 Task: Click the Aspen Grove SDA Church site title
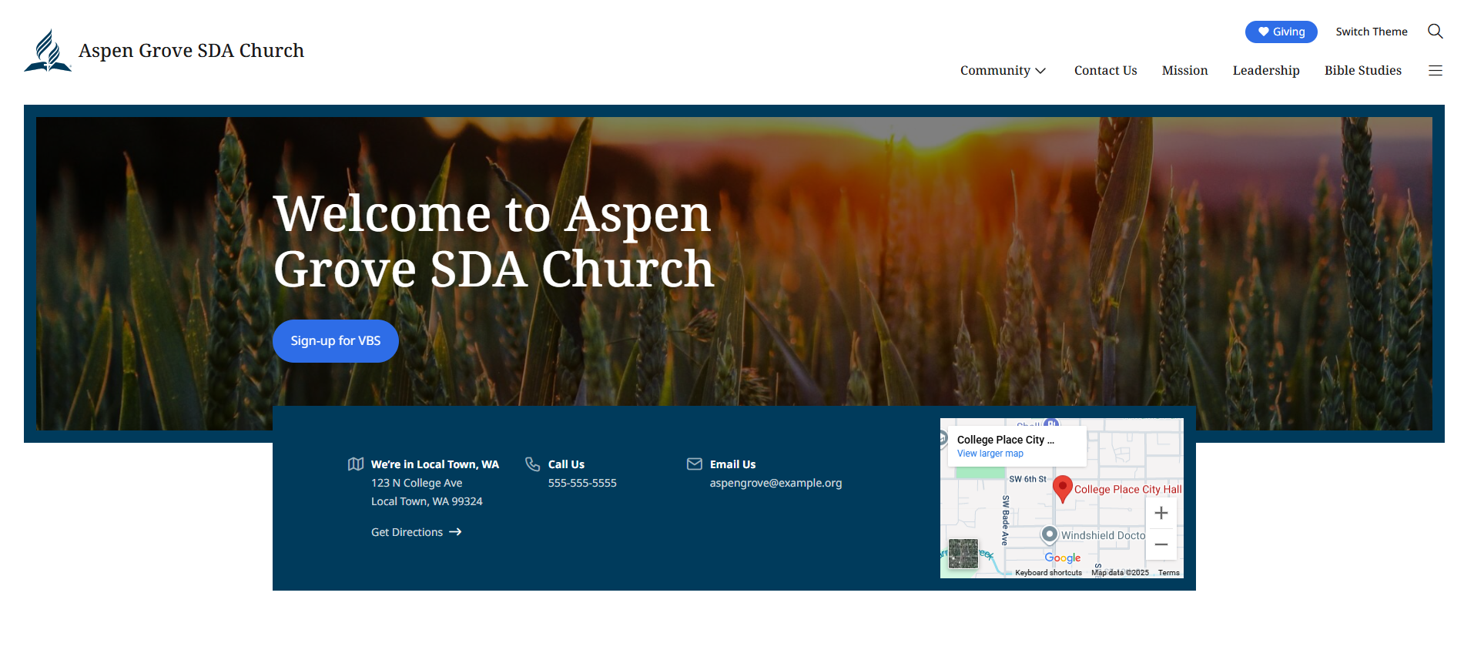click(x=192, y=51)
